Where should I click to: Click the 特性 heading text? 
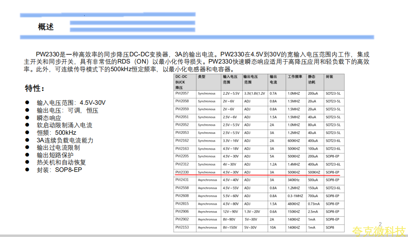pyautogui.click(x=35, y=88)
